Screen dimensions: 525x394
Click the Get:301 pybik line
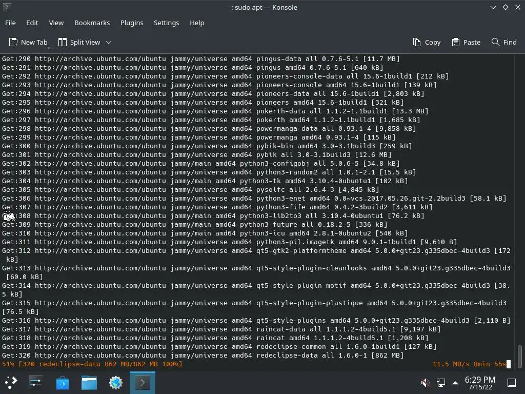click(196, 155)
